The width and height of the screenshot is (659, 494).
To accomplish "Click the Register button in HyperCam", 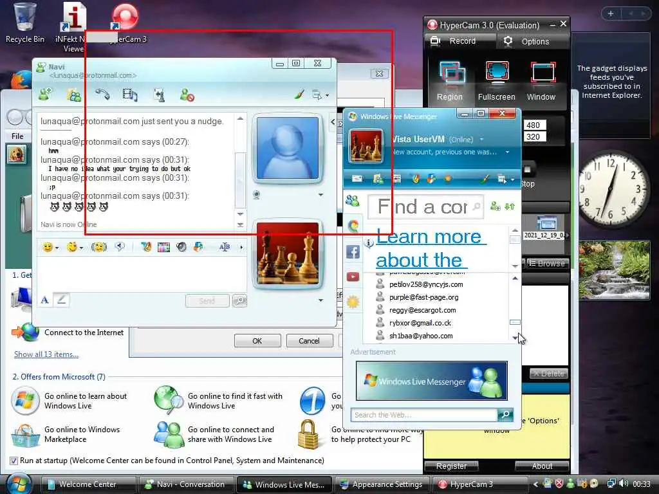I will [x=451, y=466].
